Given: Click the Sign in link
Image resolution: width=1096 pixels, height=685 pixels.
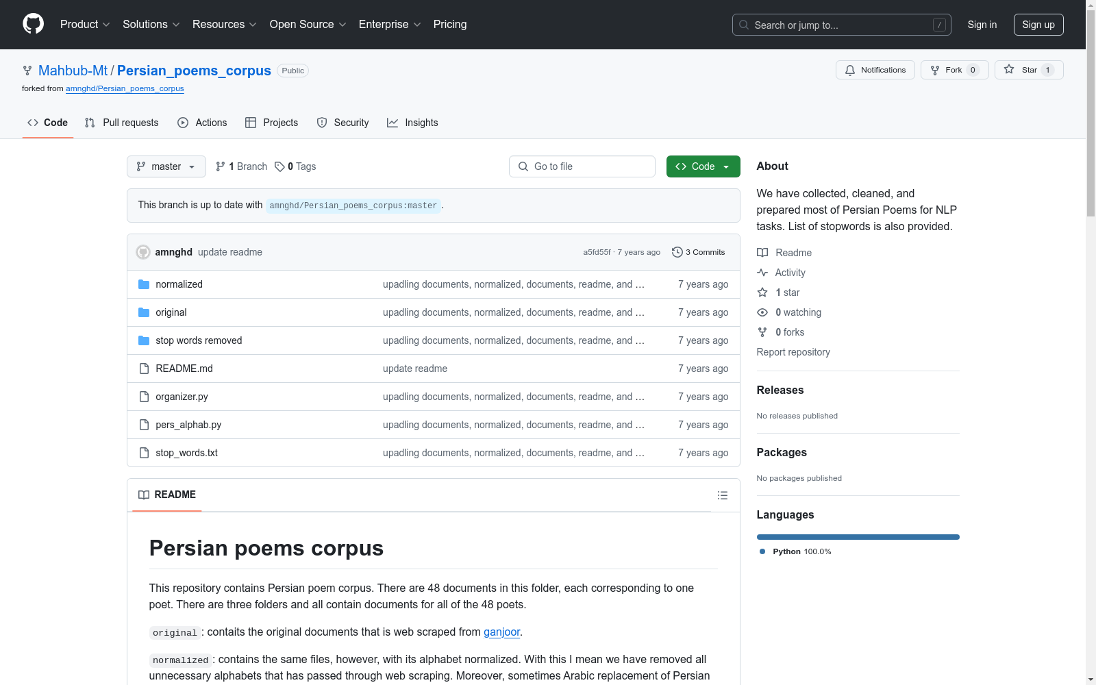Looking at the screenshot, I should tap(982, 25).
